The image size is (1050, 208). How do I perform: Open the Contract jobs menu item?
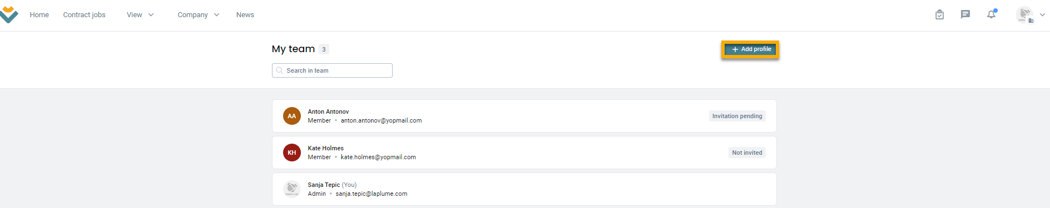coord(84,15)
